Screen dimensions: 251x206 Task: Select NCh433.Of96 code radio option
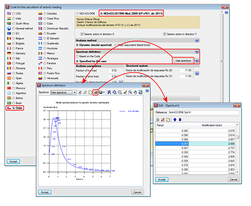coord(77,13)
